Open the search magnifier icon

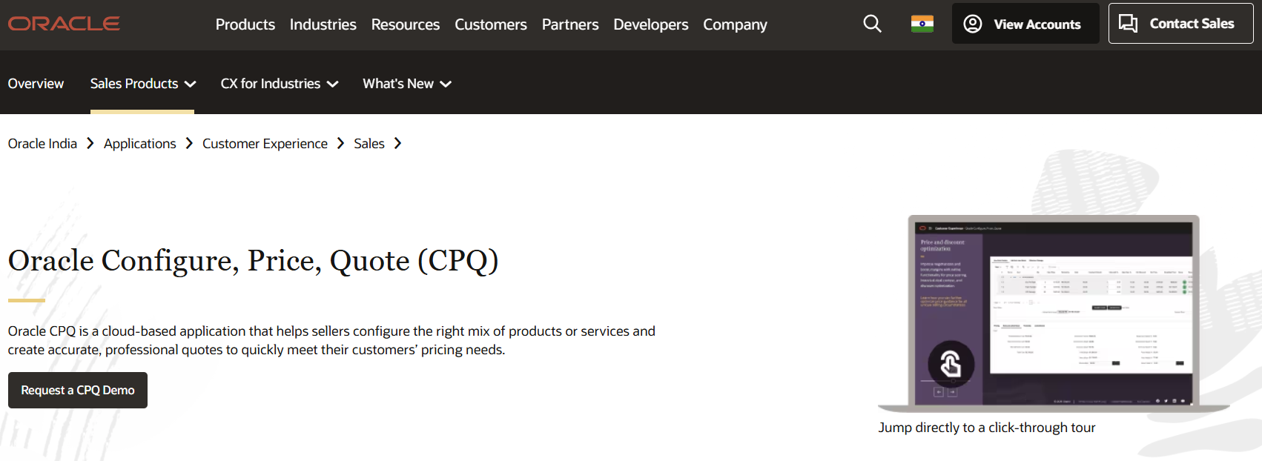tap(873, 24)
